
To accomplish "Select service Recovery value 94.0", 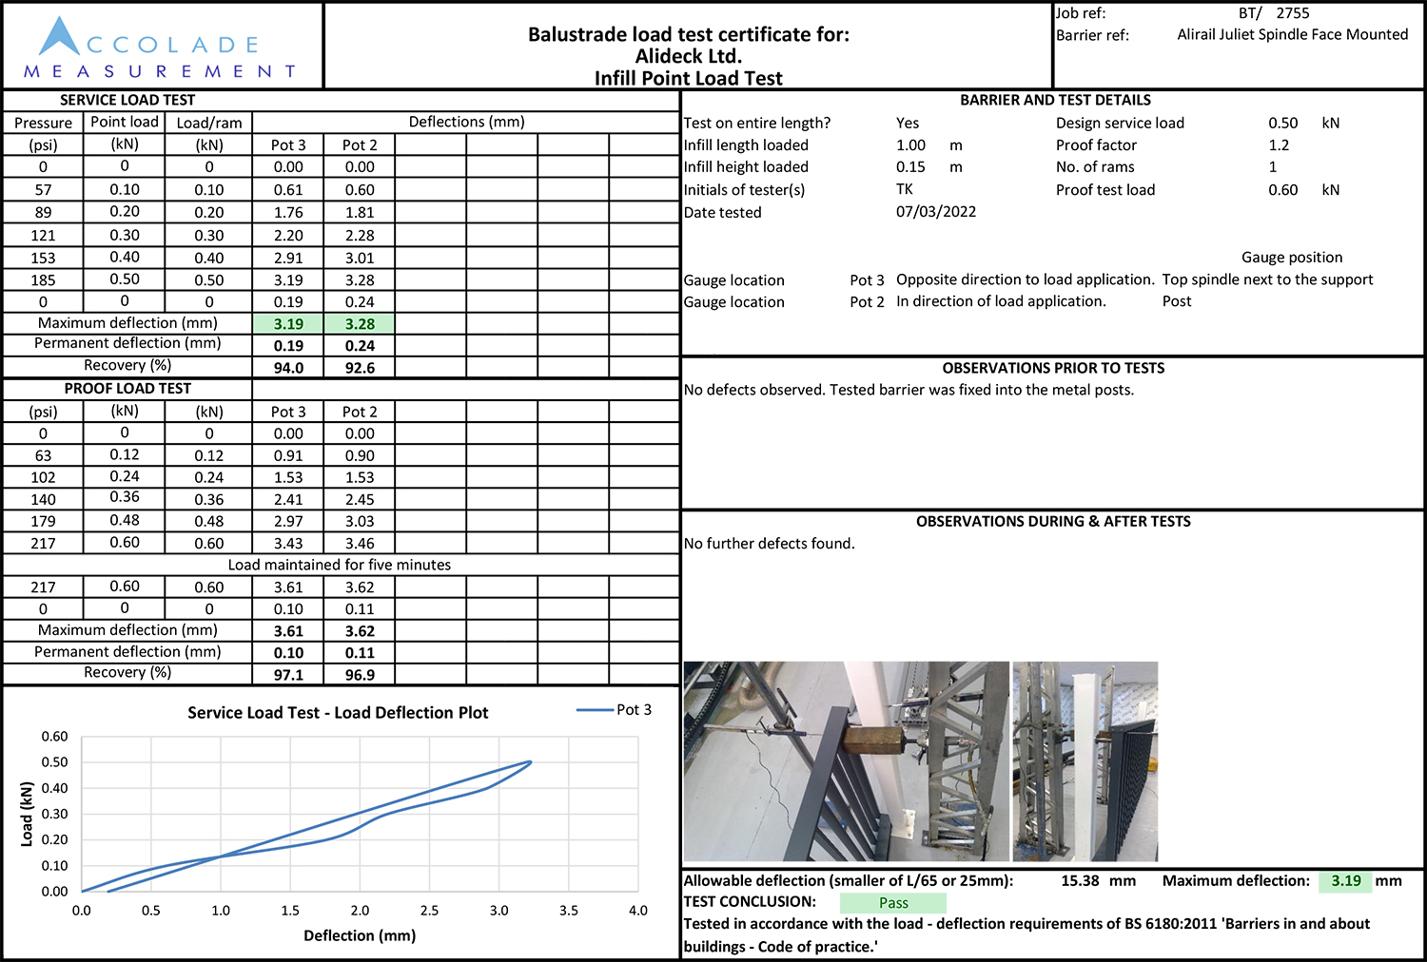I will coord(288,368).
